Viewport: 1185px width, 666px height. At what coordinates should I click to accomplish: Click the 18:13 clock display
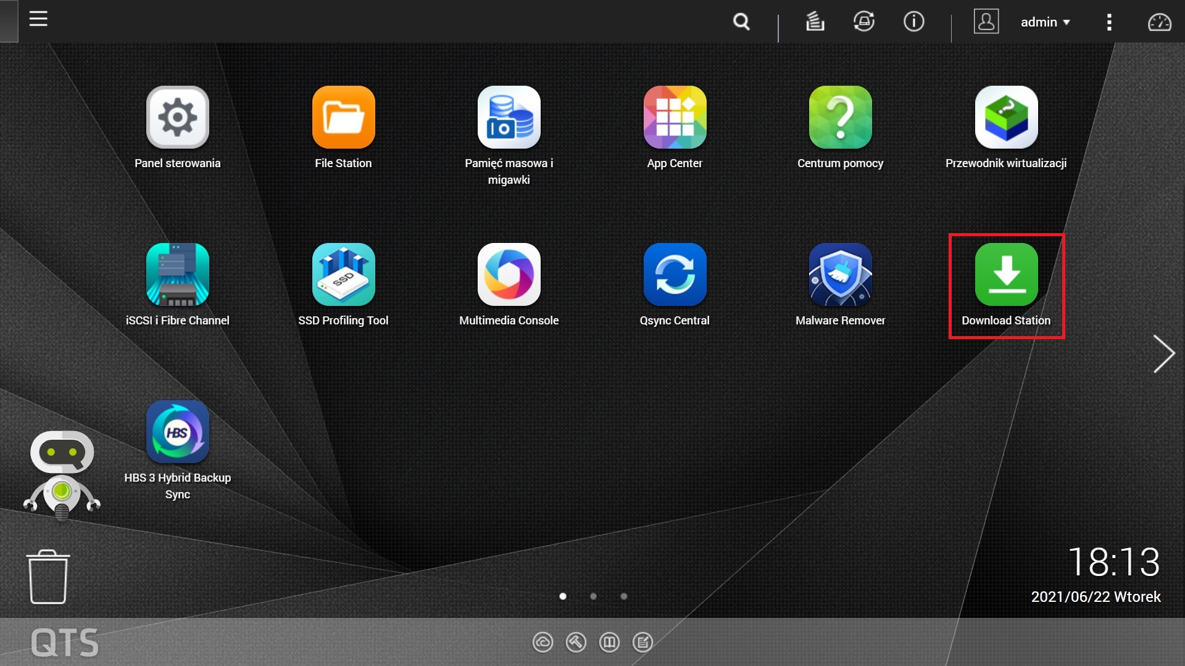point(1114,562)
